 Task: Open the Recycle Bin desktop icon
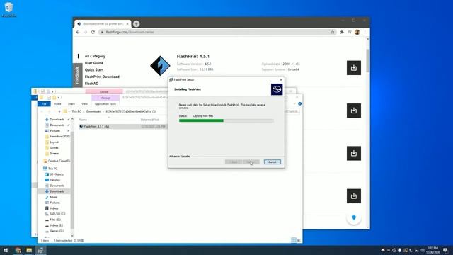click(x=8, y=9)
